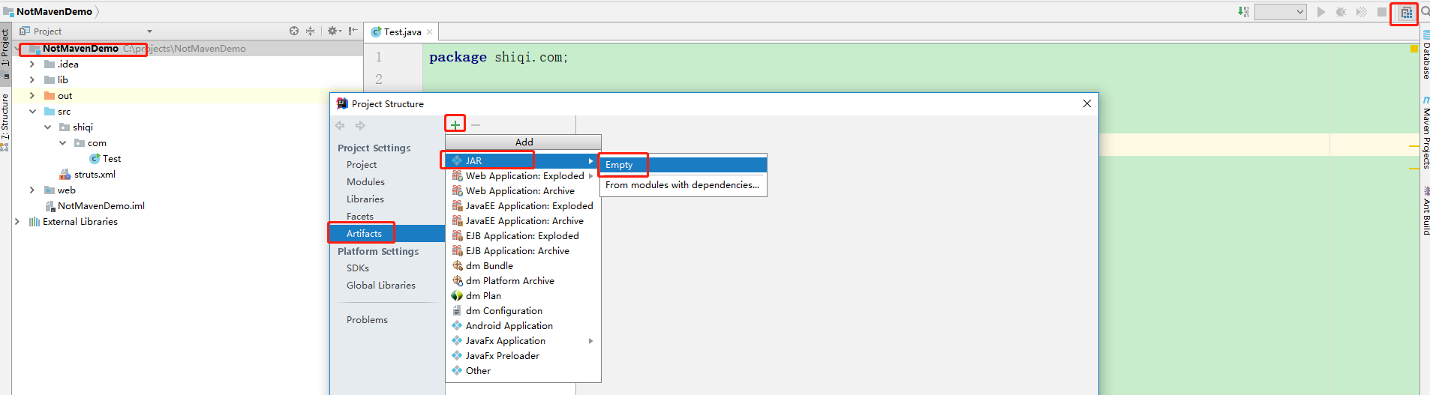Click the Search Everywhere magnifier icon
Image resolution: width=1430 pixels, height=395 pixels.
(1425, 12)
